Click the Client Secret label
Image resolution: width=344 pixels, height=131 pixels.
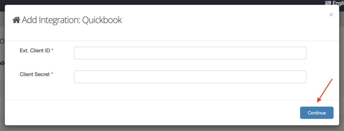pos(35,74)
